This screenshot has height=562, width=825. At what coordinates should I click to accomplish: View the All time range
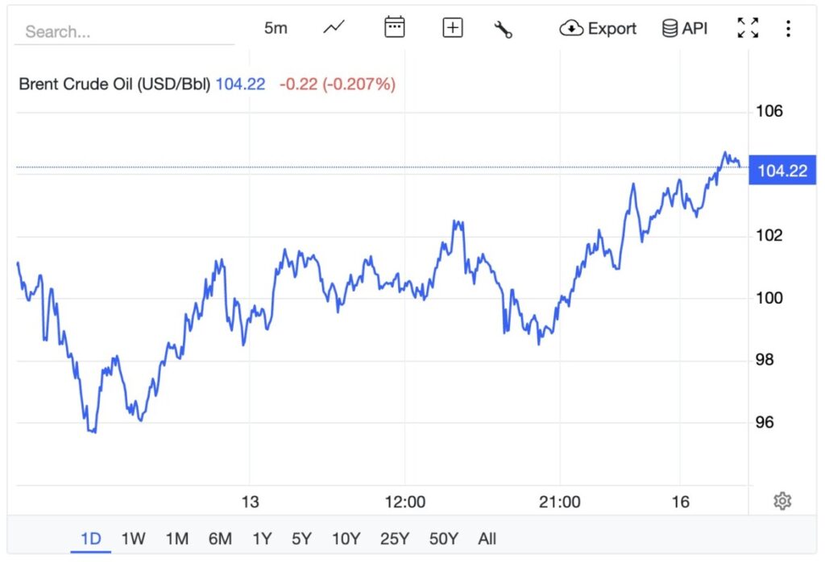(487, 539)
